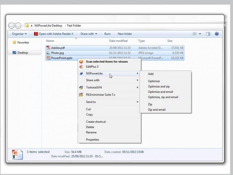Click the NXPowerLite icon in context menu
The image size is (233, 175).
pyautogui.click(x=81, y=74)
